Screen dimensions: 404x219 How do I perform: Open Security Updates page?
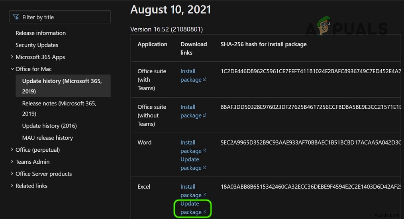coord(37,45)
